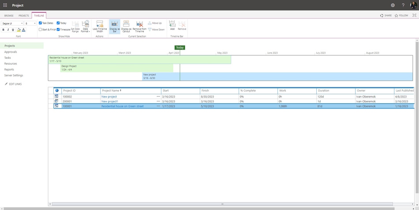Click the Duration column header
The width and height of the screenshot is (419, 210).
click(x=336, y=91)
